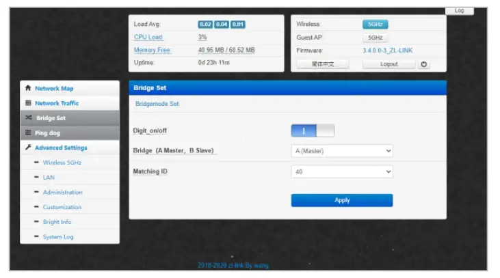Open the Network Traffic menu item
Image resolution: width=500 pixels, height=278 pixels.
(x=70, y=103)
